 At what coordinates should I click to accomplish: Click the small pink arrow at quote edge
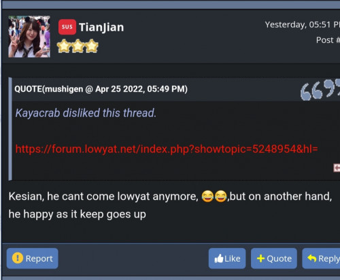click(337, 168)
